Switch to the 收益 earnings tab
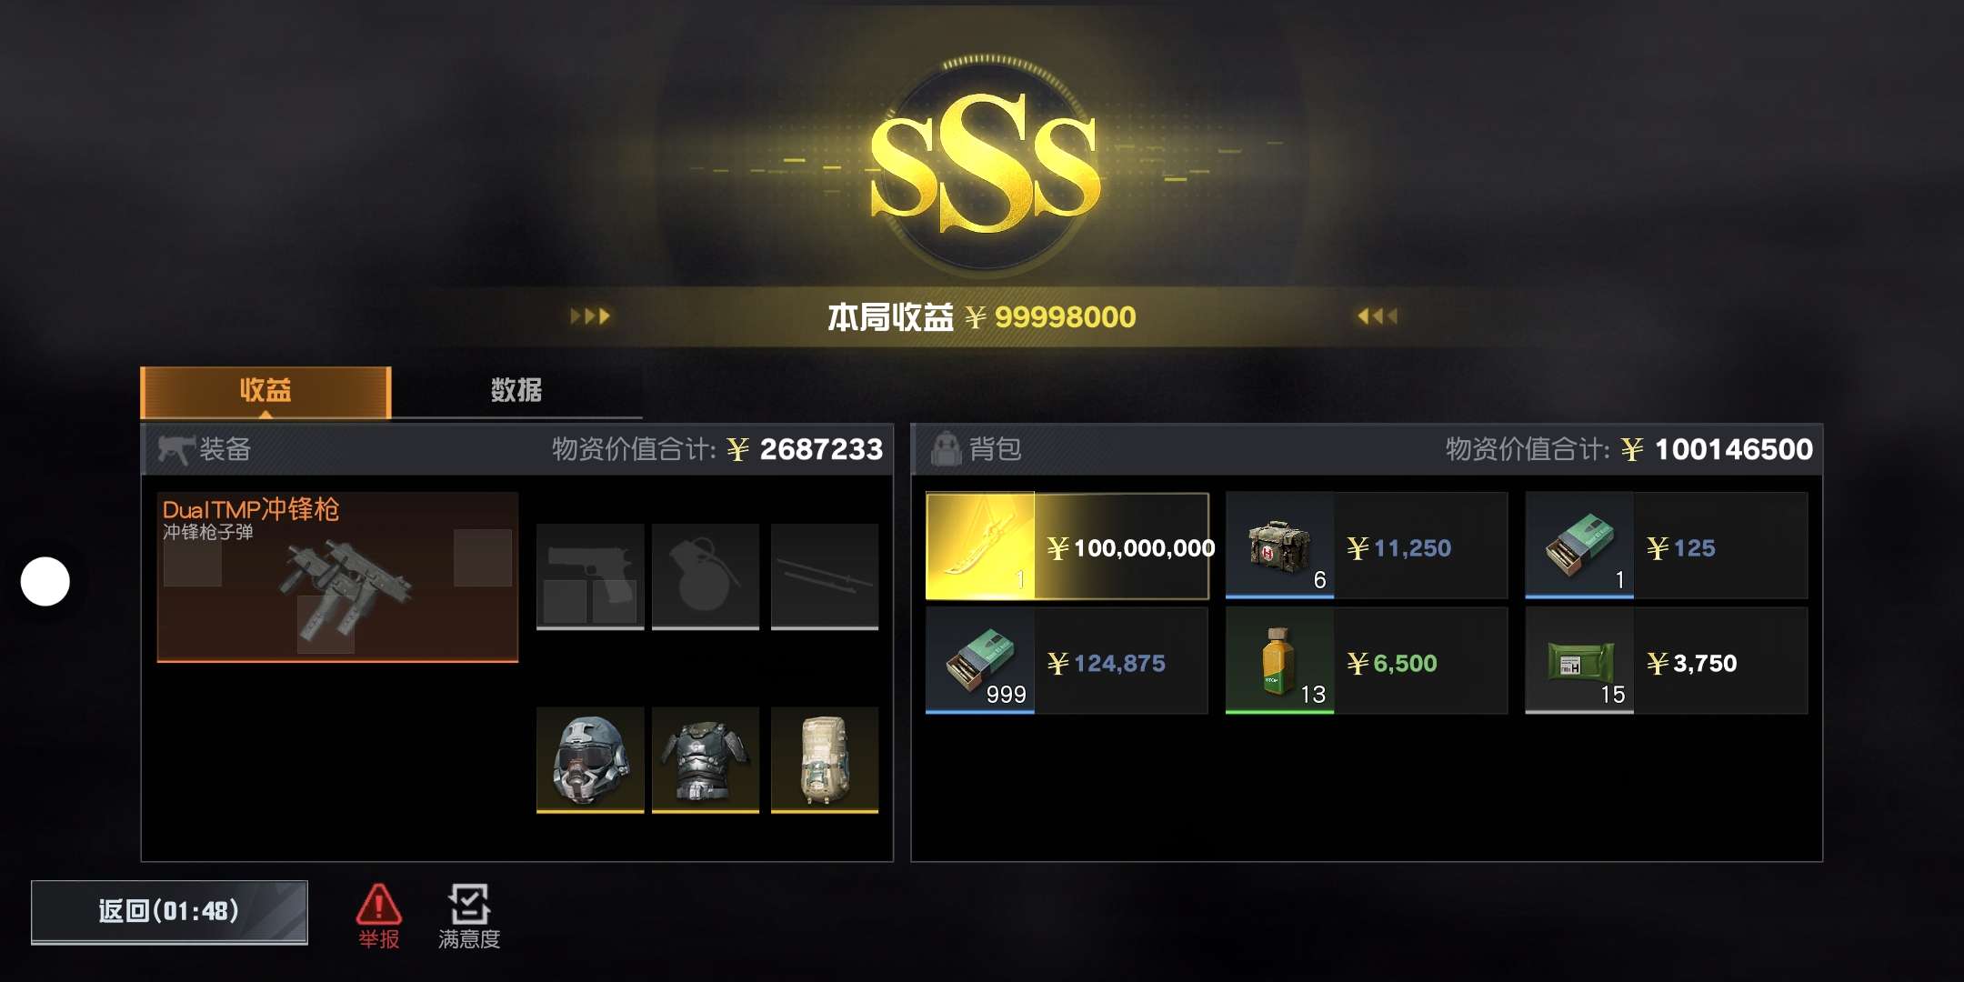 (266, 392)
